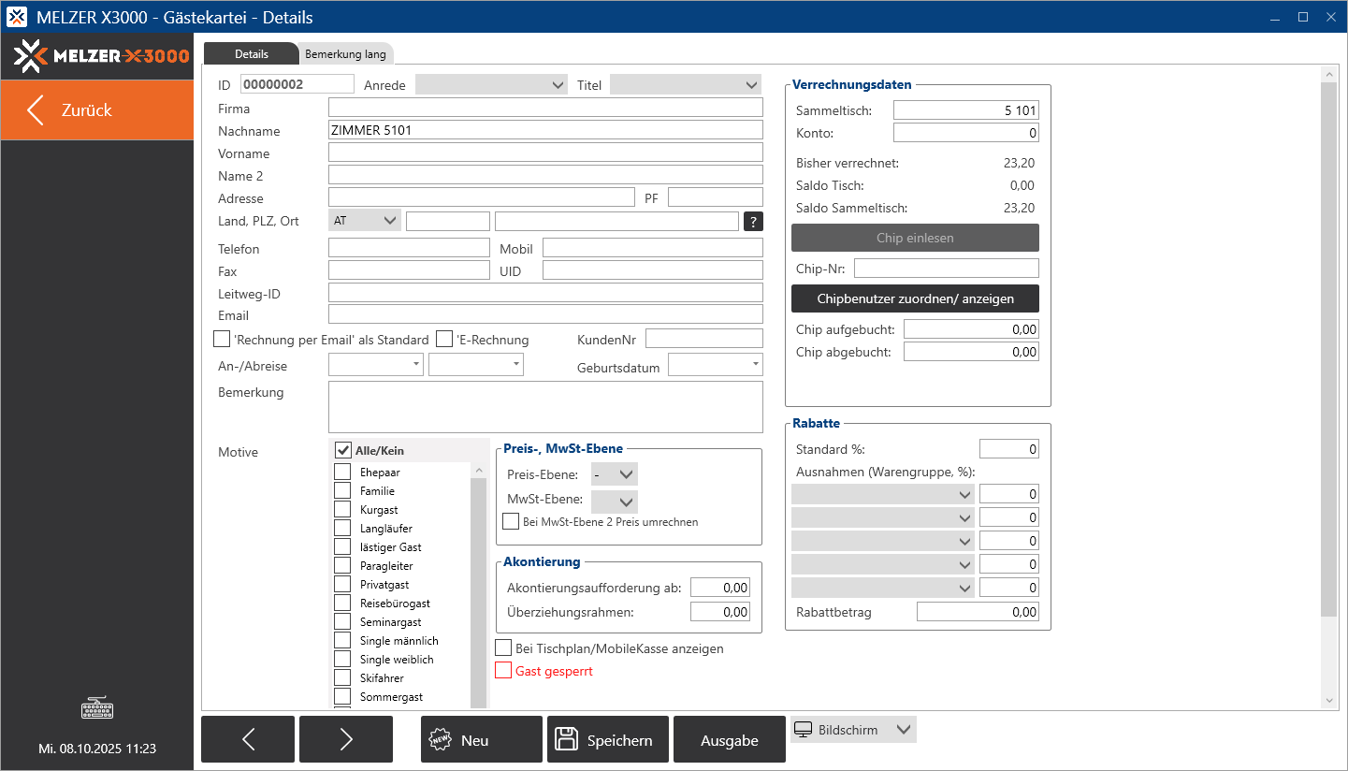Create a new guest with Neu
Image resolution: width=1348 pixels, height=771 pixels.
(x=482, y=740)
